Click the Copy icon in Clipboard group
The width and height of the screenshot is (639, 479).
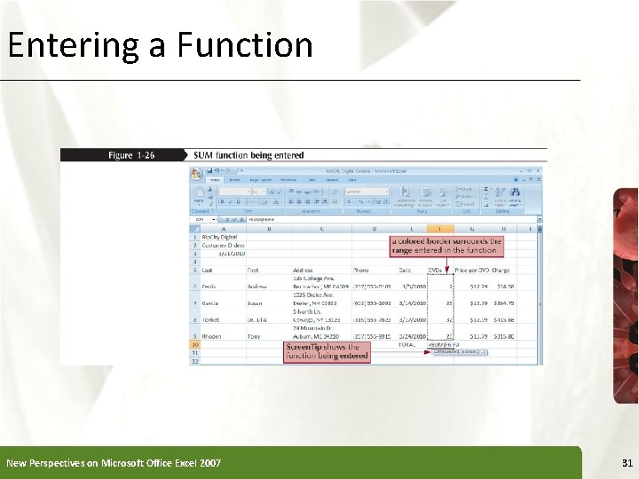click(x=210, y=196)
